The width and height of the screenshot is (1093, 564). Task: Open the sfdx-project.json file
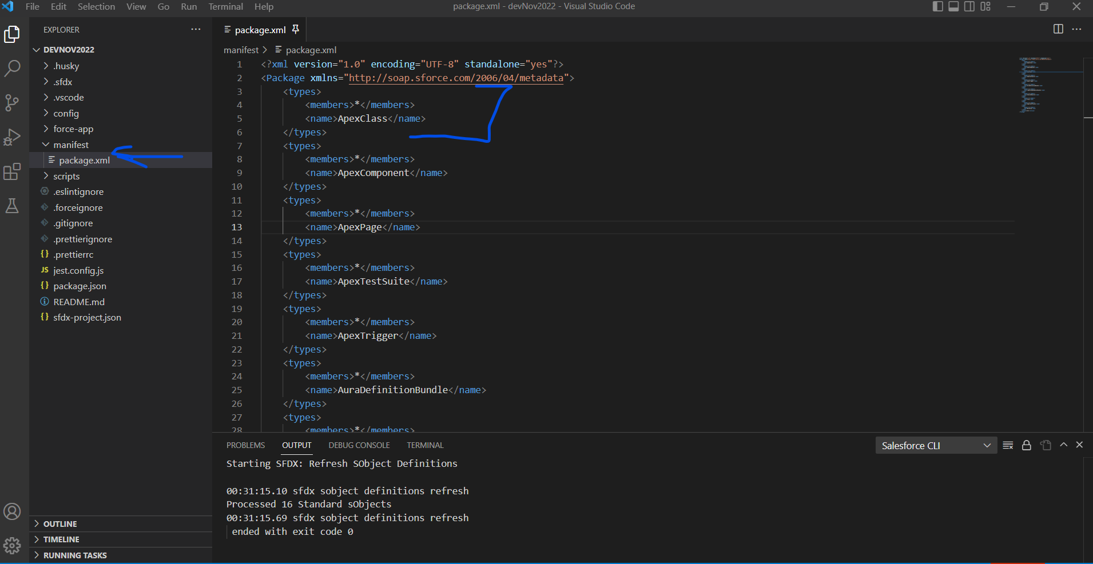pyautogui.click(x=121, y=317)
